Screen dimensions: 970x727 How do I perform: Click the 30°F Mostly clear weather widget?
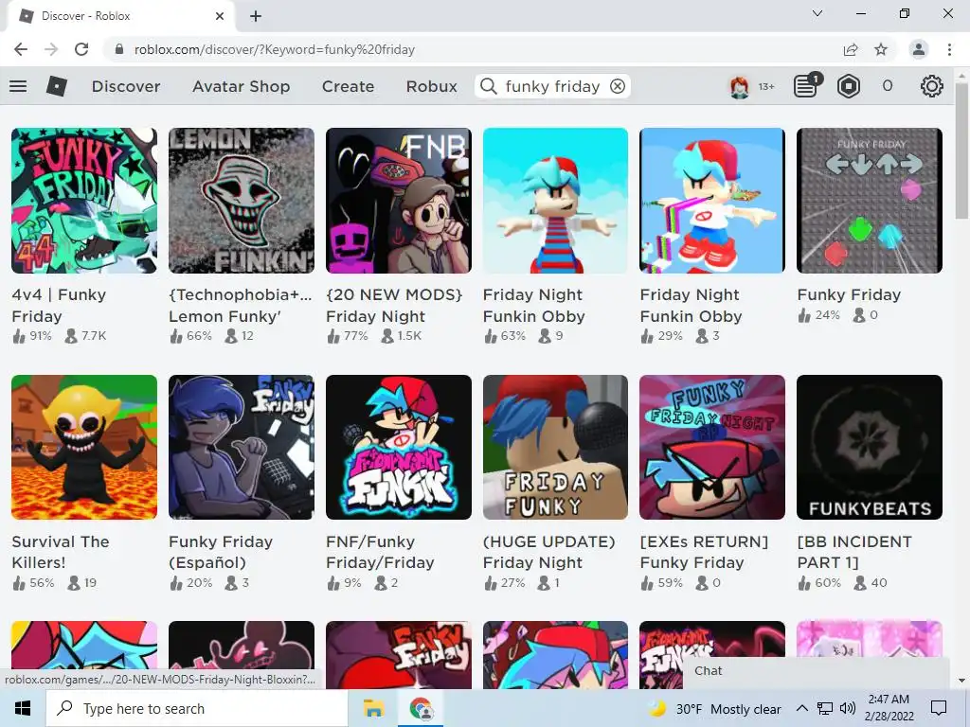point(714,708)
